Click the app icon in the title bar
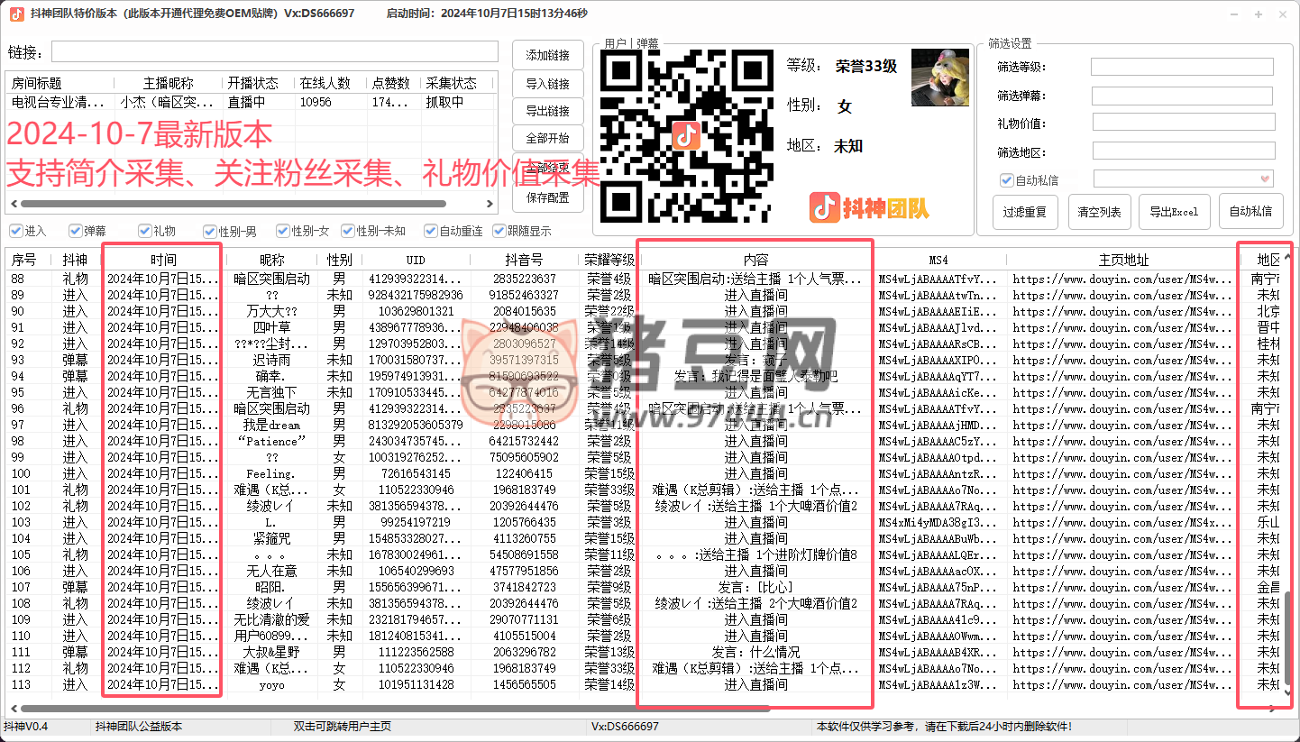Viewport: 1300px width, 742px height. pyautogui.click(x=16, y=14)
